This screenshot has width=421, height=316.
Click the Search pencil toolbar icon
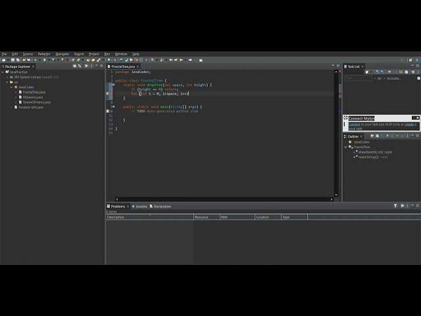99,60
